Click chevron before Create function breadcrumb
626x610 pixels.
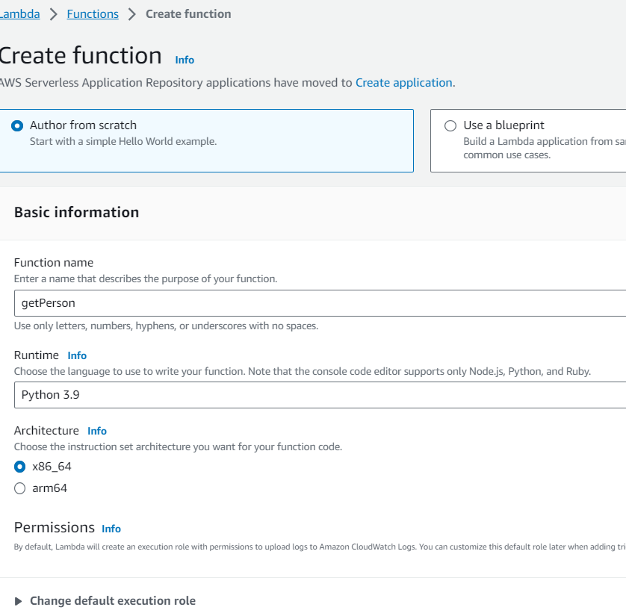coord(132,13)
